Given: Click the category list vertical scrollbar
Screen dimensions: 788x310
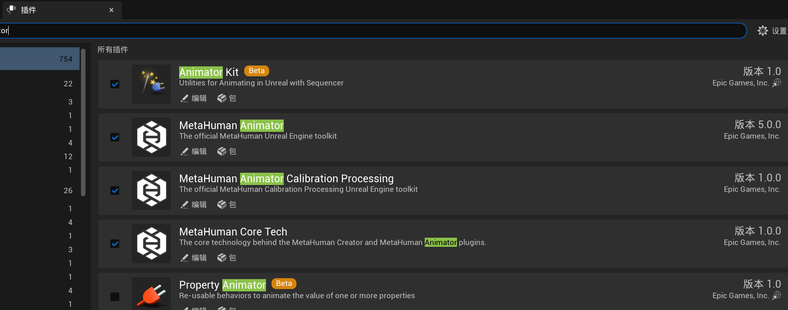Looking at the screenshot, I should (83, 122).
